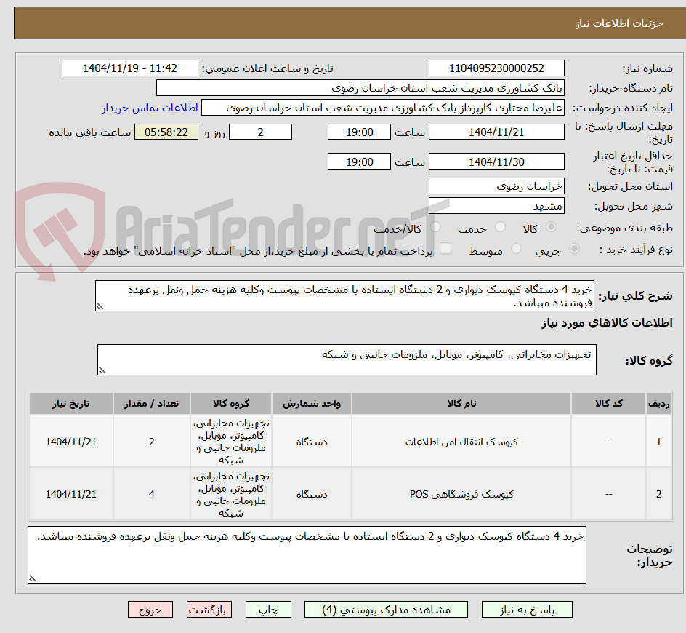Click the date cell in row 1
The width and height of the screenshot is (686, 633).
[71, 442]
